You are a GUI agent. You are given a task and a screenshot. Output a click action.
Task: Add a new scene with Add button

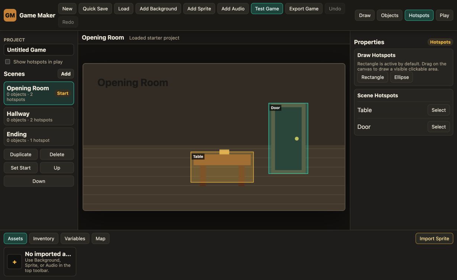tap(66, 74)
